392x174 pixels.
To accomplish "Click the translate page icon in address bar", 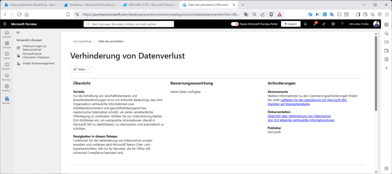I will click(x=246, y=14).
